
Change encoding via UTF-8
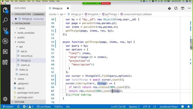[x=146, y=107]
